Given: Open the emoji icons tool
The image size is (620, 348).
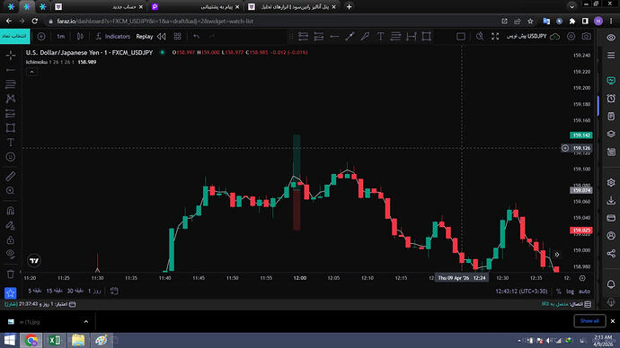Looking at the screenshot, I should coord(11,157).
